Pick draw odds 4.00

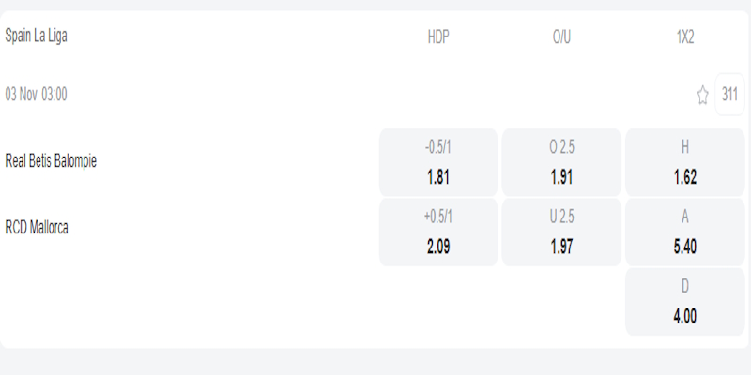coord(684,302)
